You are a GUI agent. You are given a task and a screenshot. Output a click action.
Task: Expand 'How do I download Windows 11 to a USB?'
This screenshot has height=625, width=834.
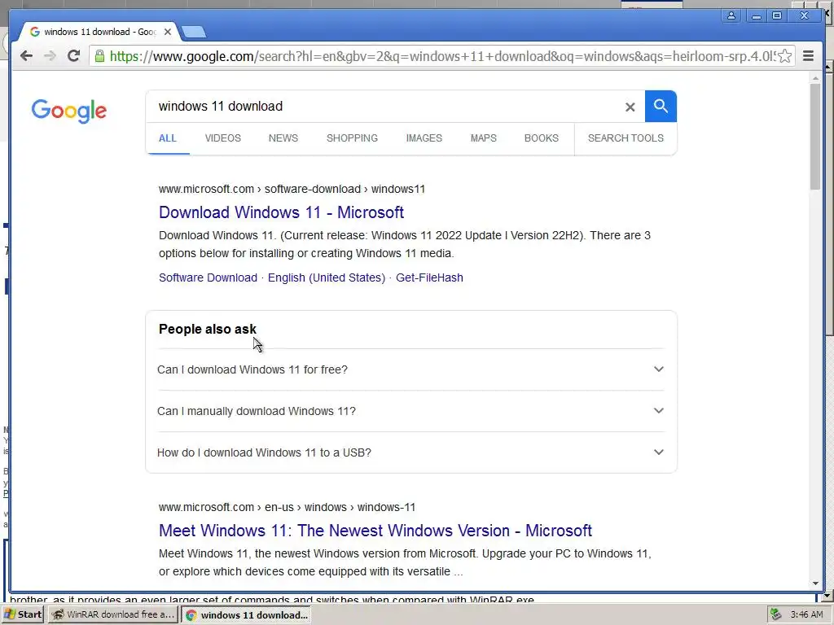point(410,452)
